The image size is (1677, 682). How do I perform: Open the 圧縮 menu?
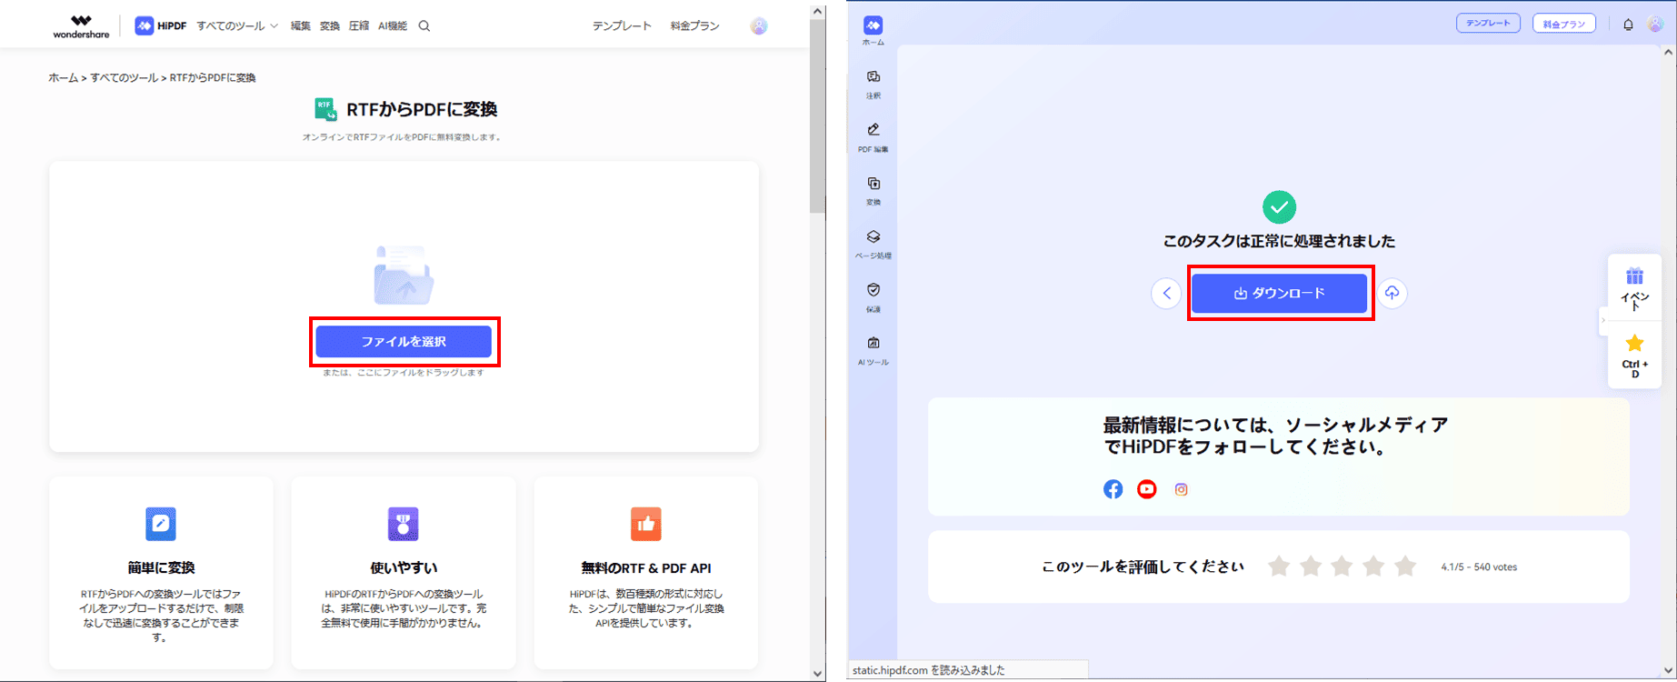(359, 26)
